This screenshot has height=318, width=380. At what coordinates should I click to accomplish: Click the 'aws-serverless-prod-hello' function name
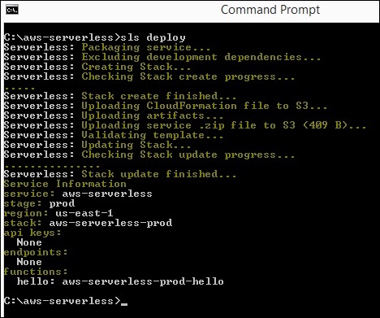143,281
